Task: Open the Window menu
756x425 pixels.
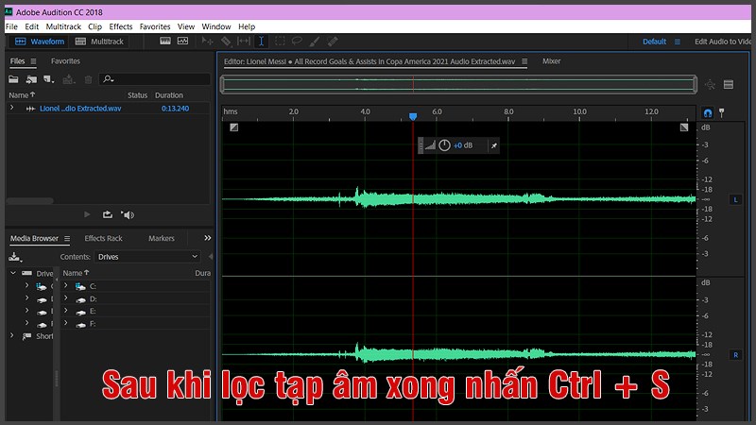Action: click(216, 26)
